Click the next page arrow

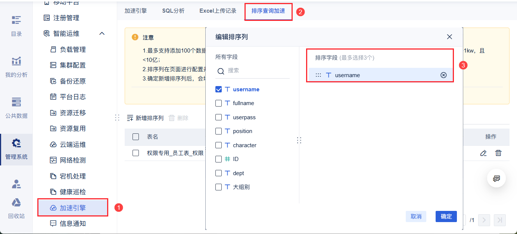pyautogui.click(x=484, y=220)
